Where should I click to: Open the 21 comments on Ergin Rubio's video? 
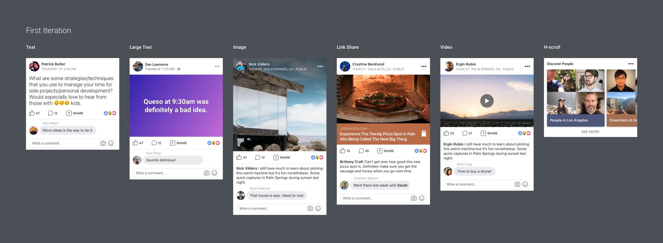[x=467, y=133]
